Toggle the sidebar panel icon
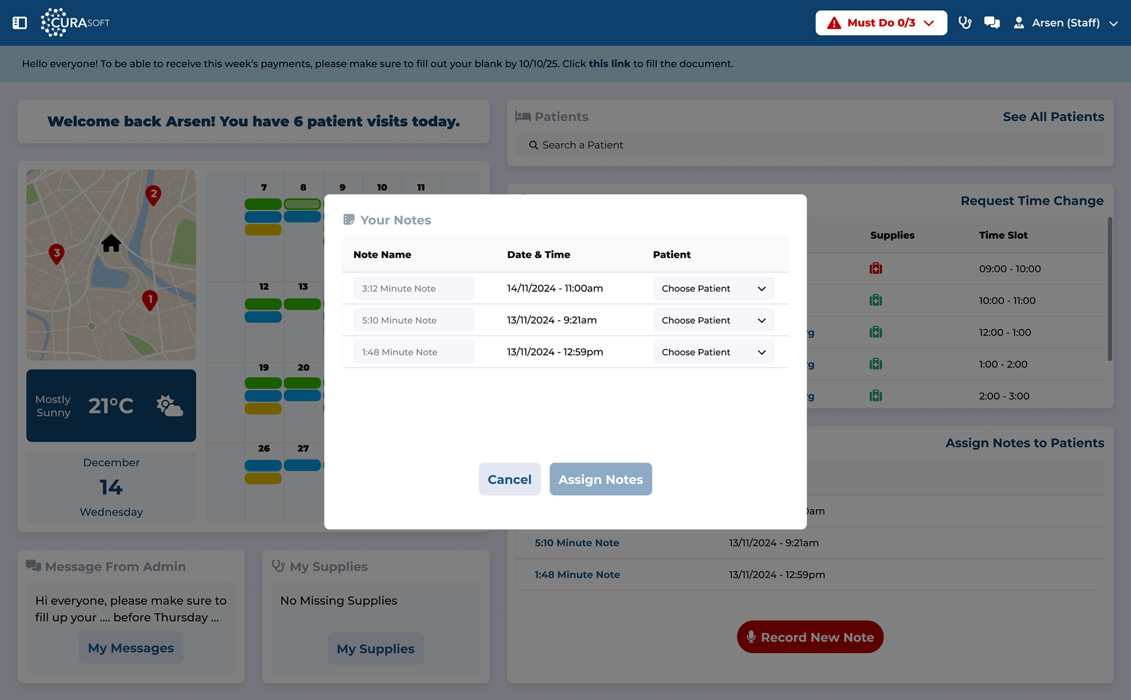The width and height of the screenshot is (1131, 700). point(19,23)
